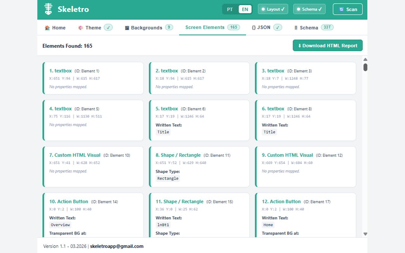Viewport: 405px width, 253px height.
Task: Click the refresh icon in Scan button
Action: click(341, 9)
